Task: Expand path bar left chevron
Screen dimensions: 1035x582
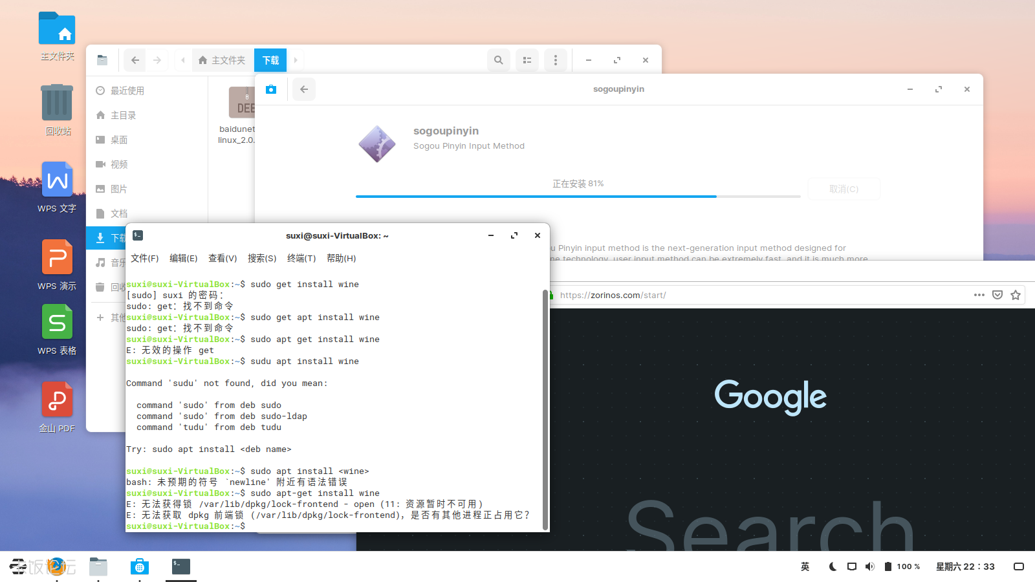Action: pos(183,60)
